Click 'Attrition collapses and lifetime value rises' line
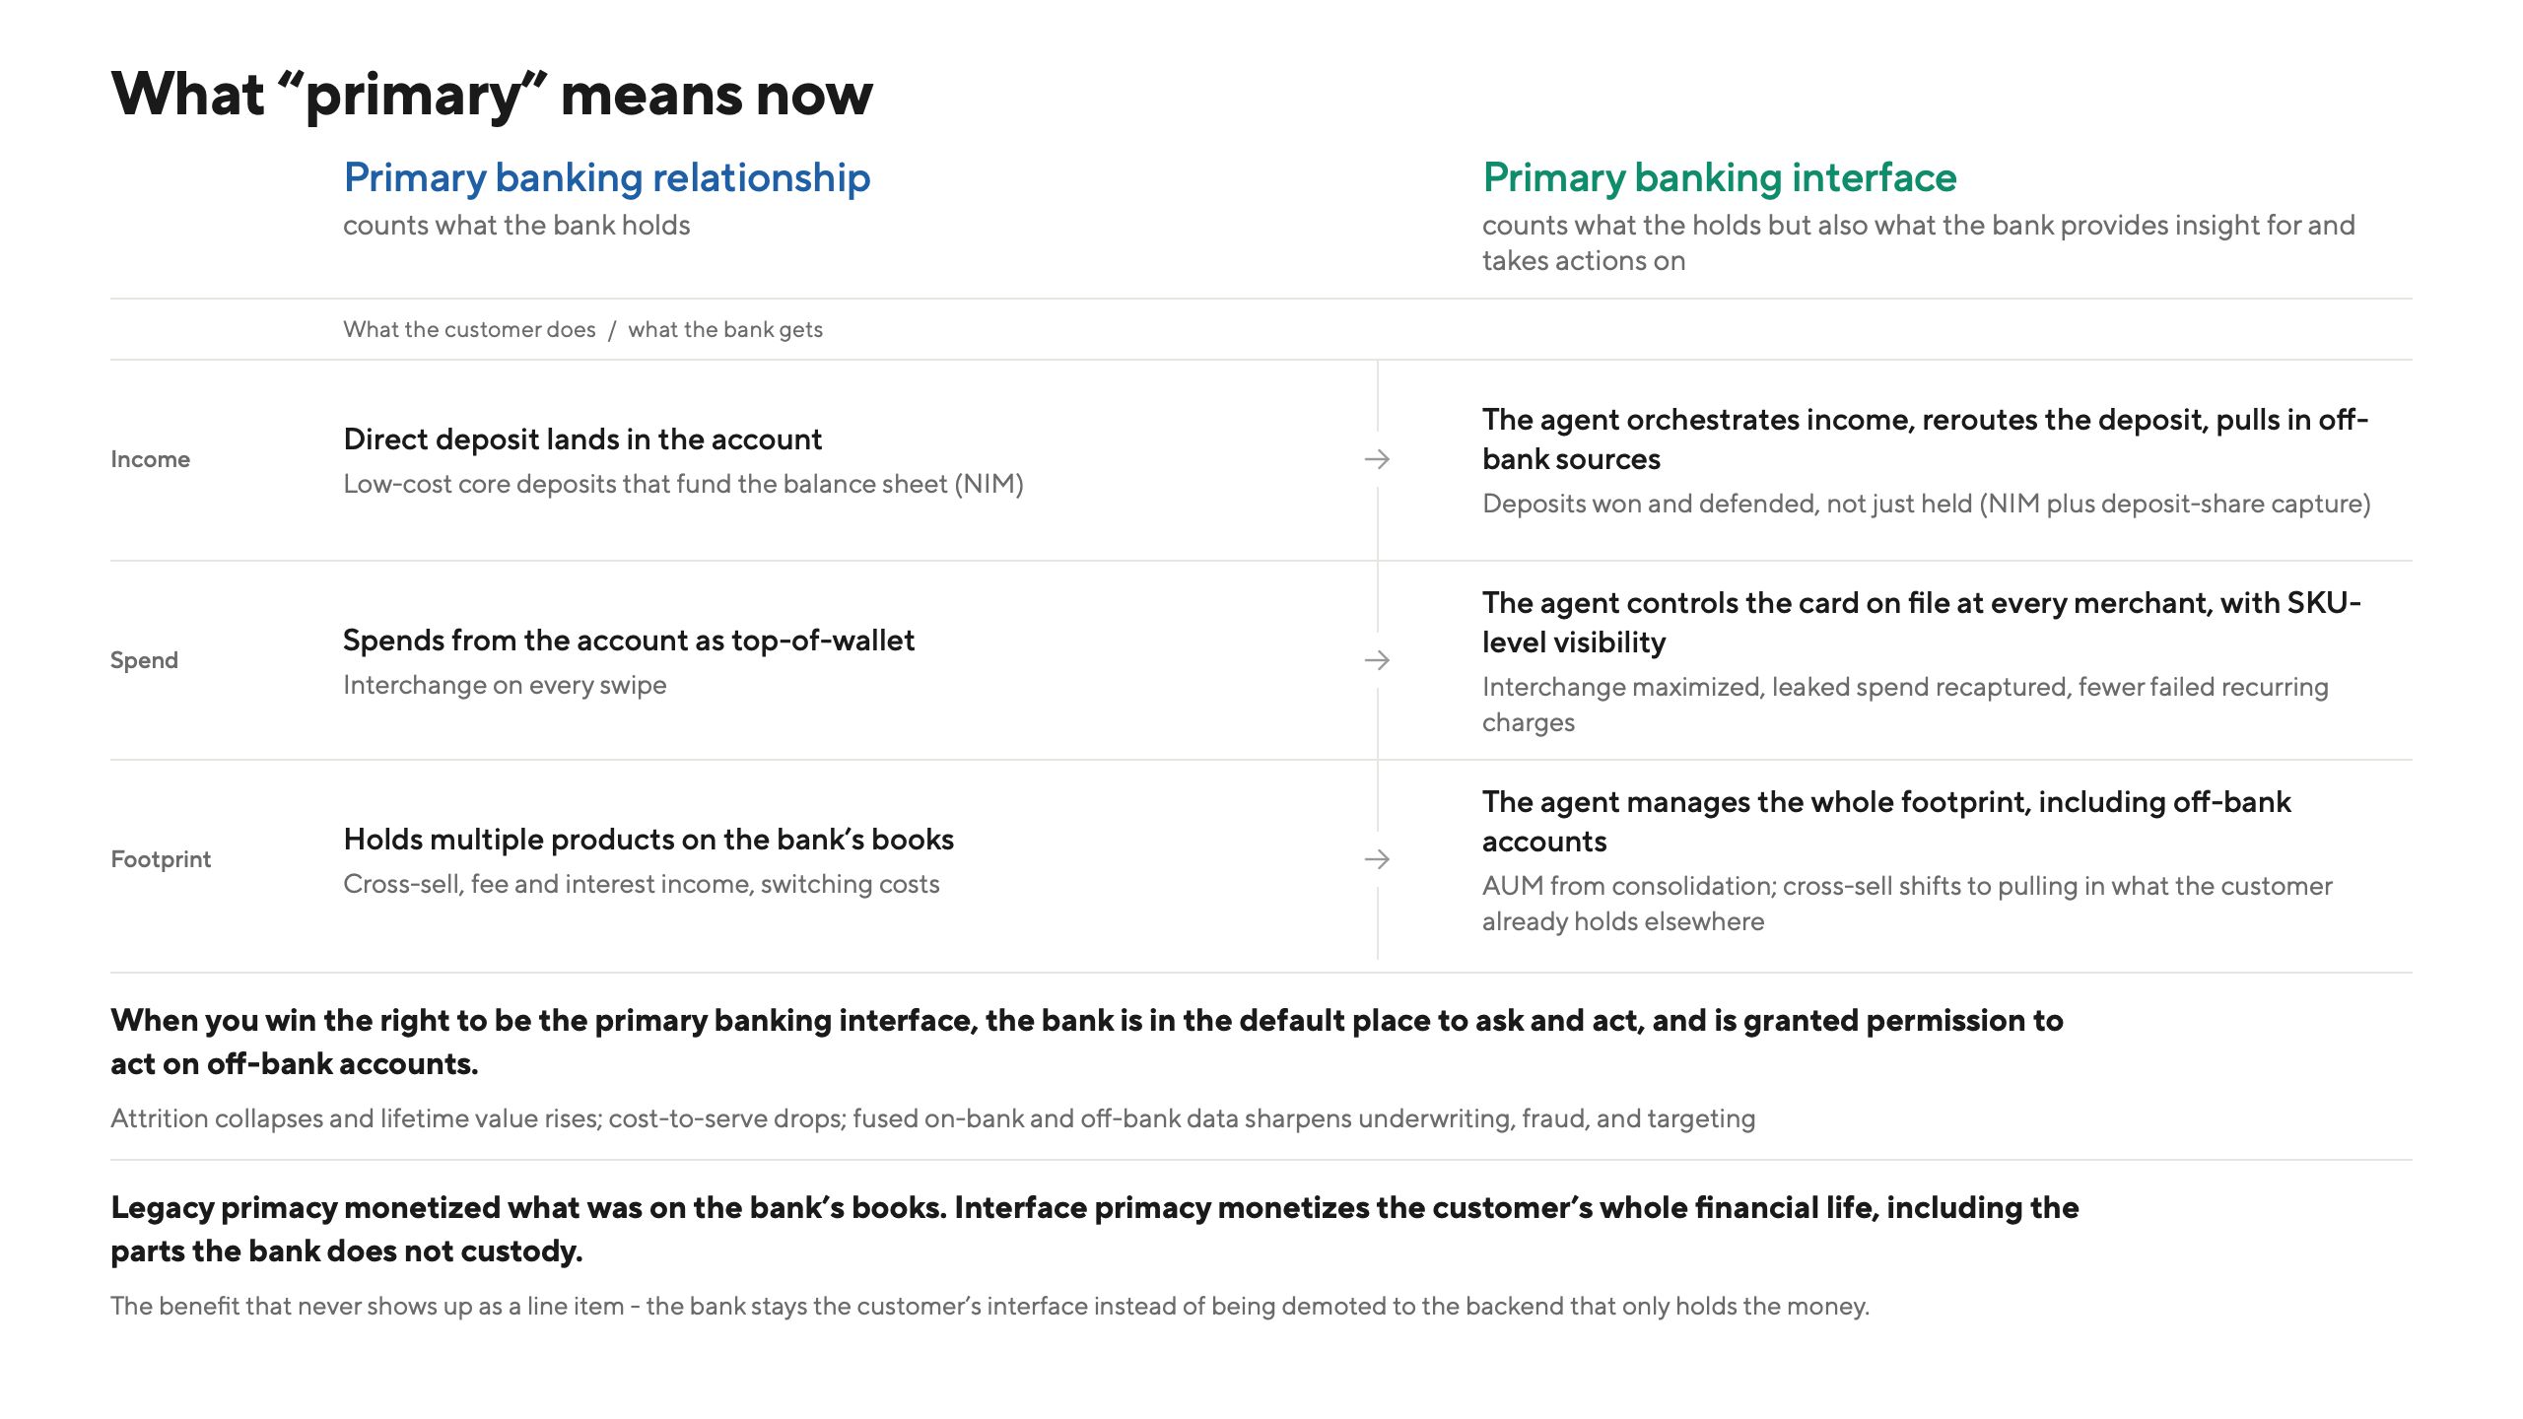This screenshot has width=2523, height=1419. 932,1118
